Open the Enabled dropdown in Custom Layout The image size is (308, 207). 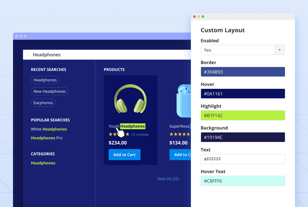pyautogui.click(x=279, y=50)
